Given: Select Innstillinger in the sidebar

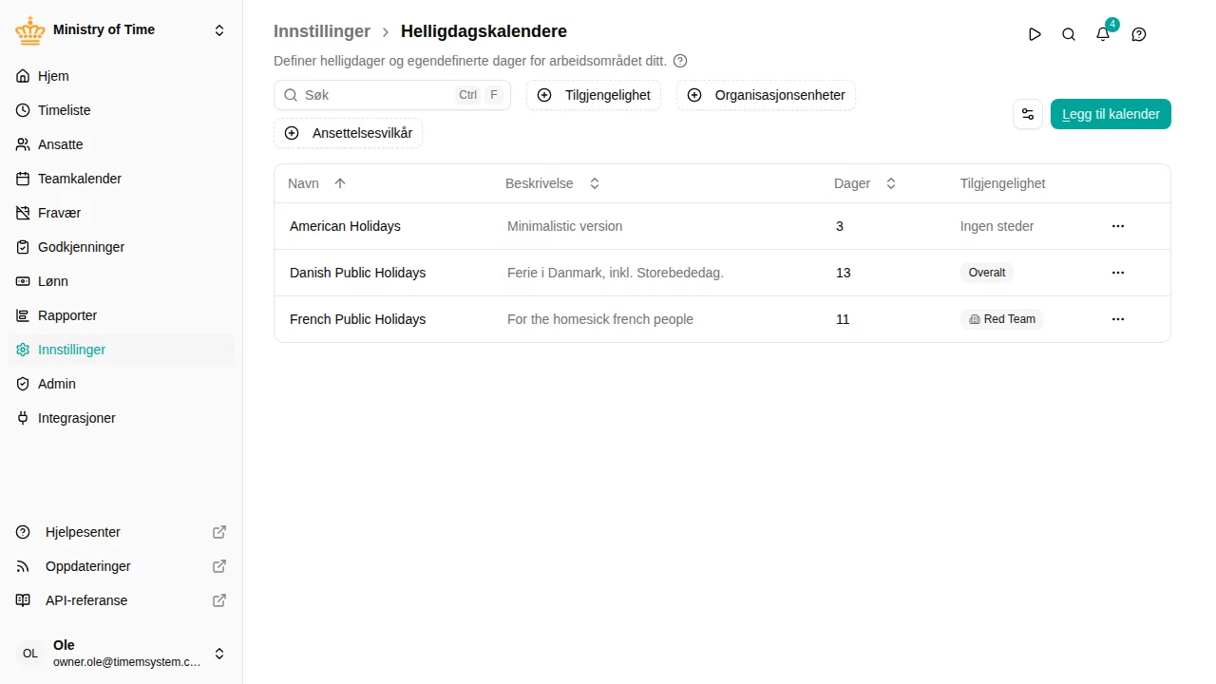Looking at the screenshot, I should [121, 350].
